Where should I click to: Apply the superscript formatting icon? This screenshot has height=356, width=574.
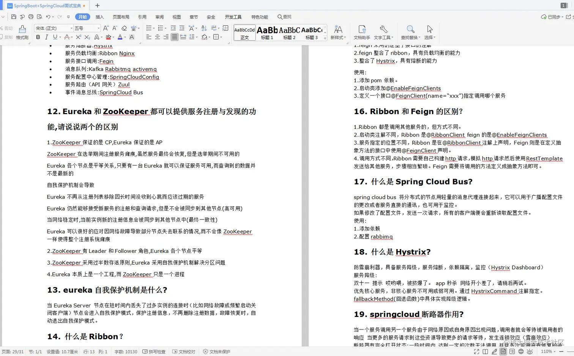(x=78, y=37)
